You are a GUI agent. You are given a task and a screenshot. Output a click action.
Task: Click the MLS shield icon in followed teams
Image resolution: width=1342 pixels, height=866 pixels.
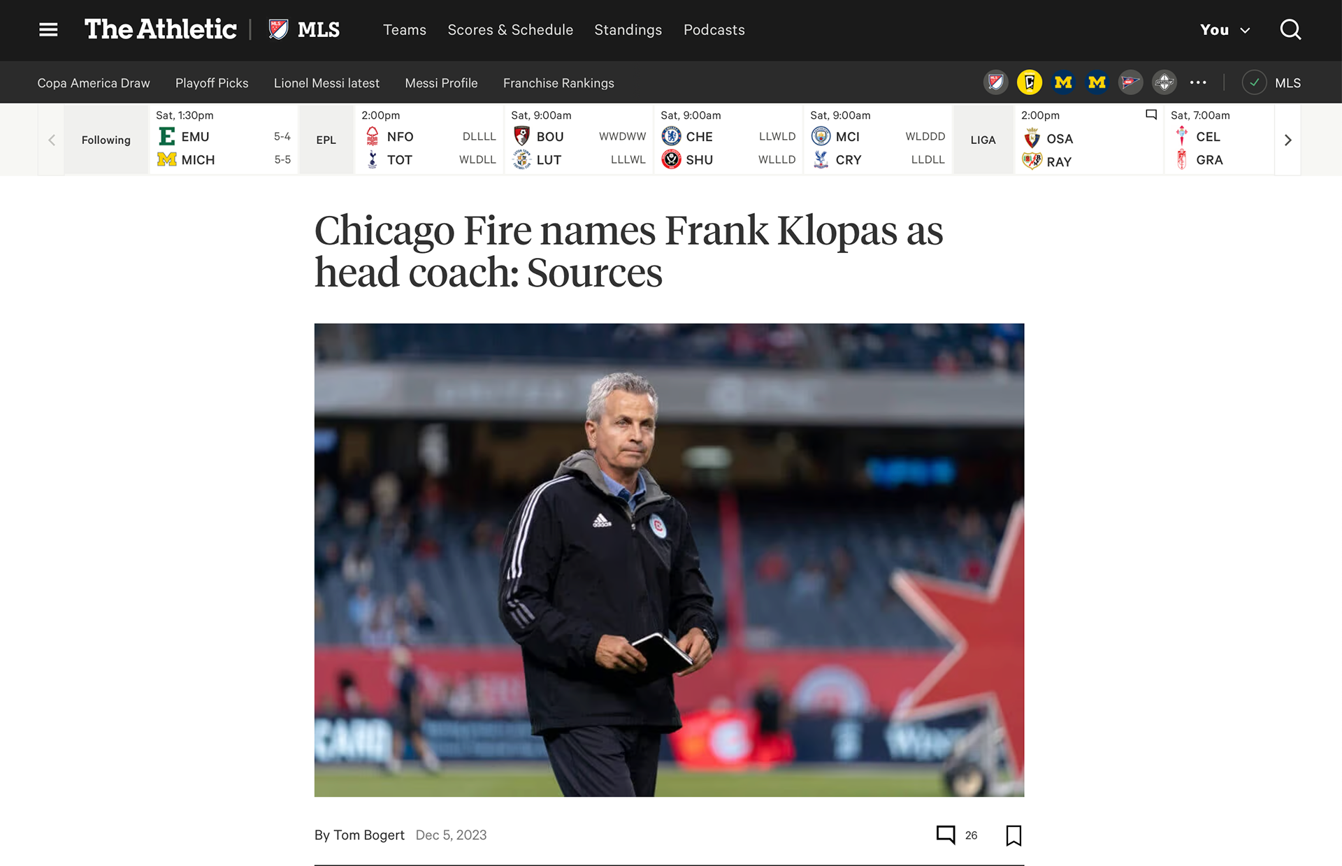[996, 82]
